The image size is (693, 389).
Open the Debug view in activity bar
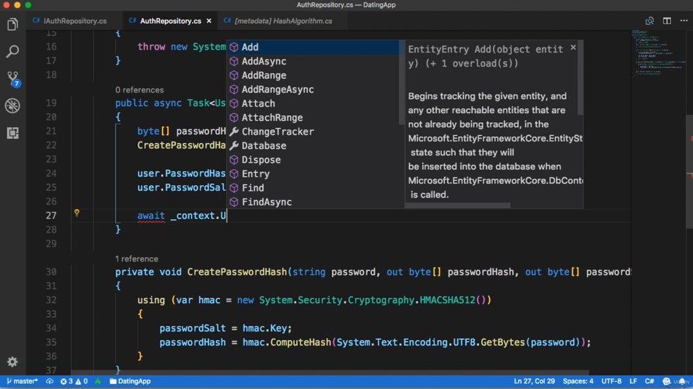click(x=12, y=105)
